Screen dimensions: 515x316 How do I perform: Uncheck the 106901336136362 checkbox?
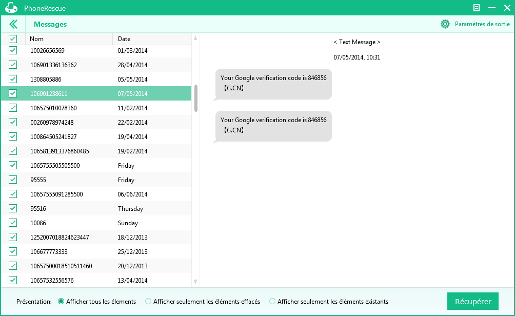(13, 65)
